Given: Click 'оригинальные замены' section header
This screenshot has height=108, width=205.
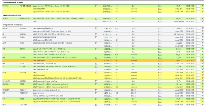Looking at the screenshot, I should (x=12, y=15).
